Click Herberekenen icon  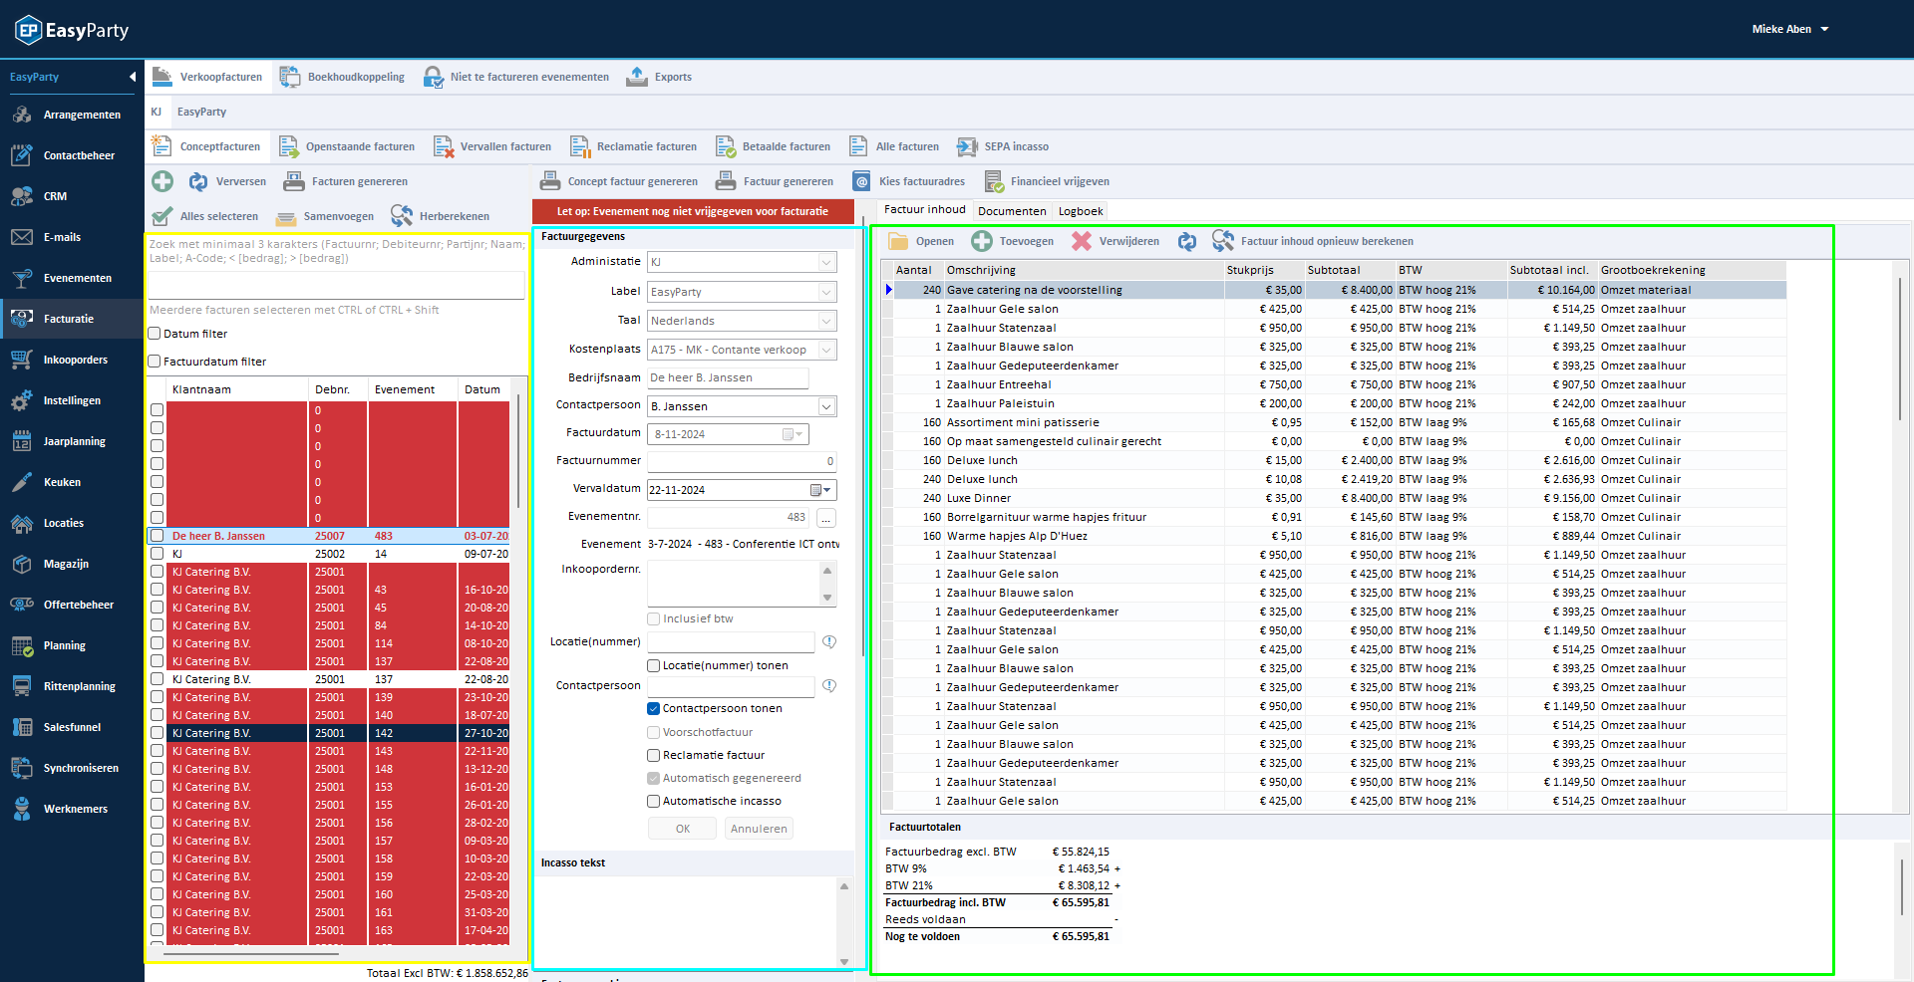click(x=402, y=216)
